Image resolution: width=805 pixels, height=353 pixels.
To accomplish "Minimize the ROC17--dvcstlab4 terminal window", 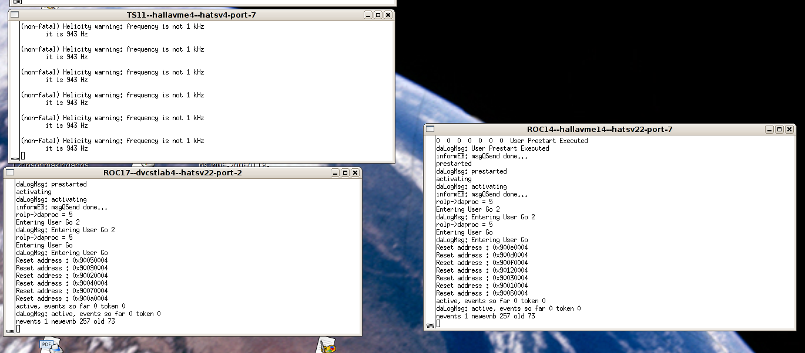I will click(x=335, y=172).
